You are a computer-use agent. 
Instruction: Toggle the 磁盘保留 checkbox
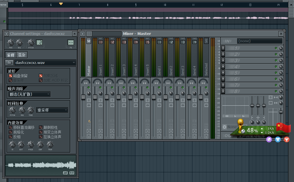tap(11, 76)
